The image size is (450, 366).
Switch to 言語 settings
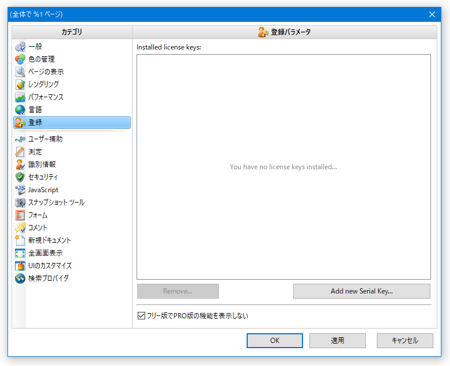[72, 110]
